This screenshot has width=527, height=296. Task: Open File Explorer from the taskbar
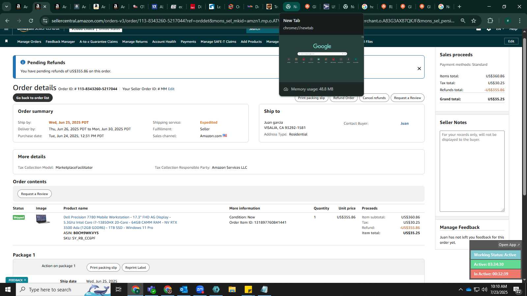tap(232, 289)
